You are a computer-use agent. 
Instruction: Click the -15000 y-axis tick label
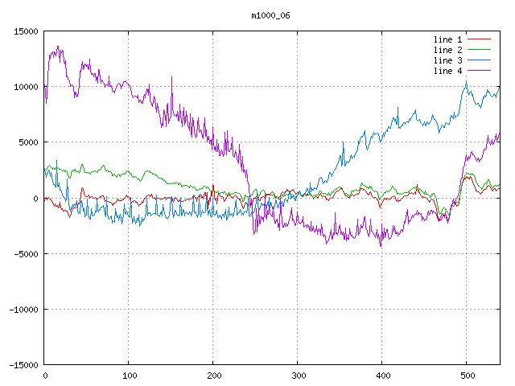[23, 364]
